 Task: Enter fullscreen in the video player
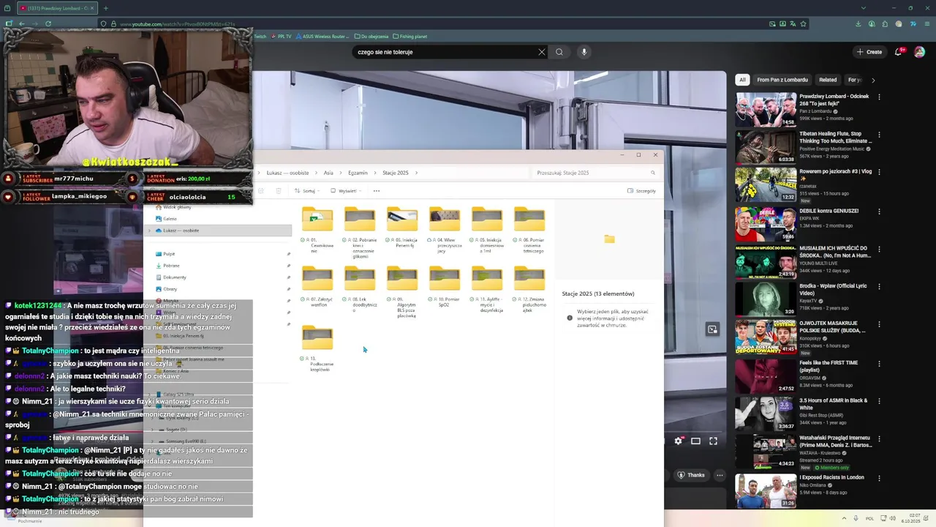(713, 441)
